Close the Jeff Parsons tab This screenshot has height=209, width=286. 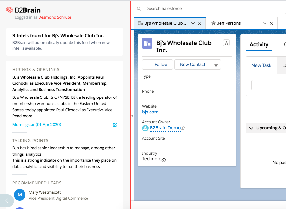click(x=271, y=23)
